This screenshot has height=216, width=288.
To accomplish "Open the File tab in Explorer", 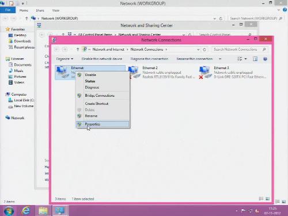I will pos(7,10).
